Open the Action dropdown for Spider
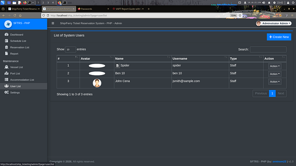Screen dimensions: 296x166 [275, 66]
